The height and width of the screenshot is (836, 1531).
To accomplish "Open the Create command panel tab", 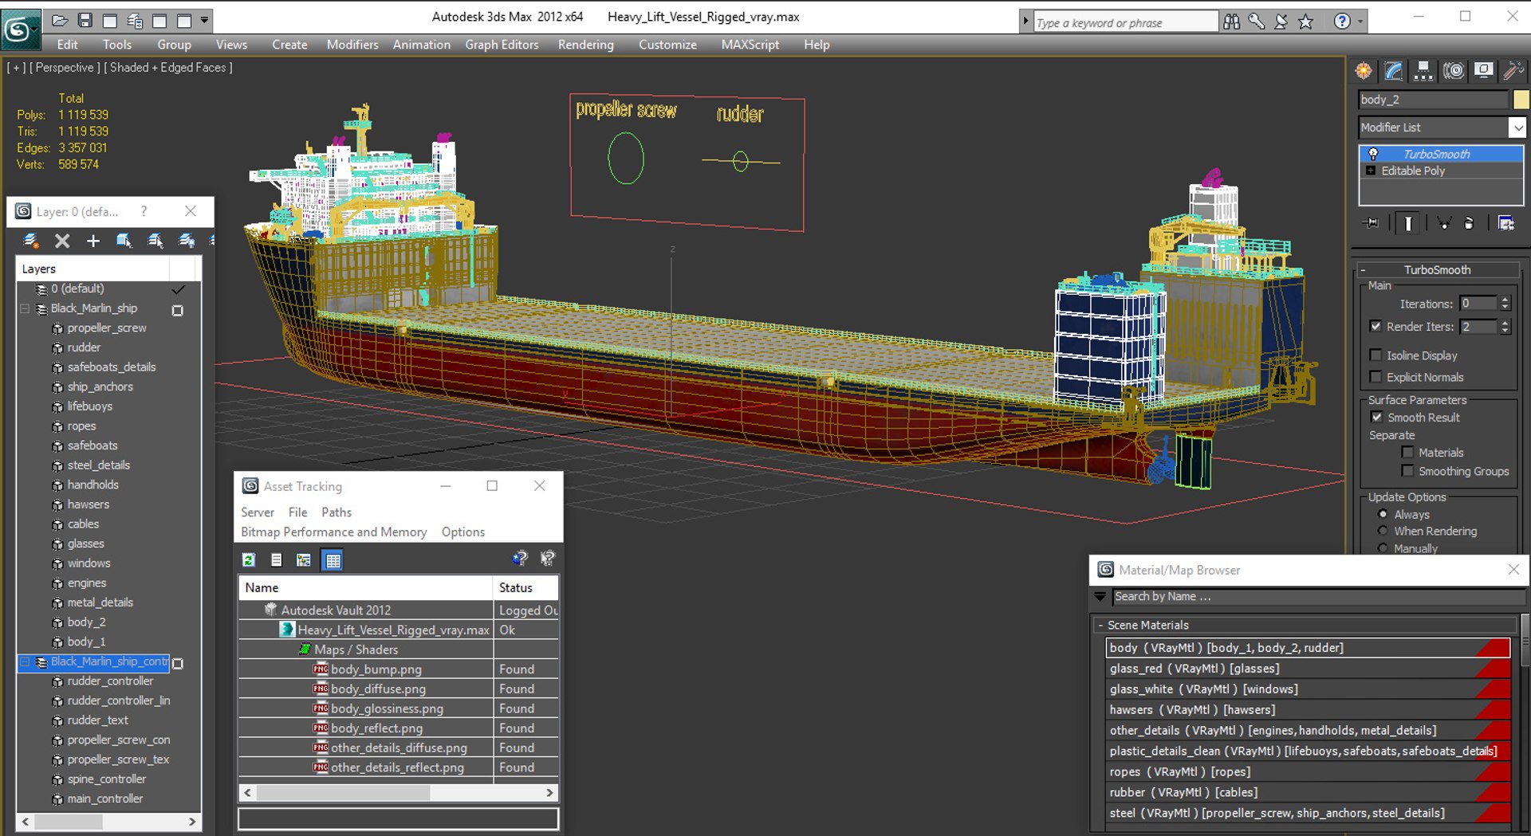I will click(1364, 71).
